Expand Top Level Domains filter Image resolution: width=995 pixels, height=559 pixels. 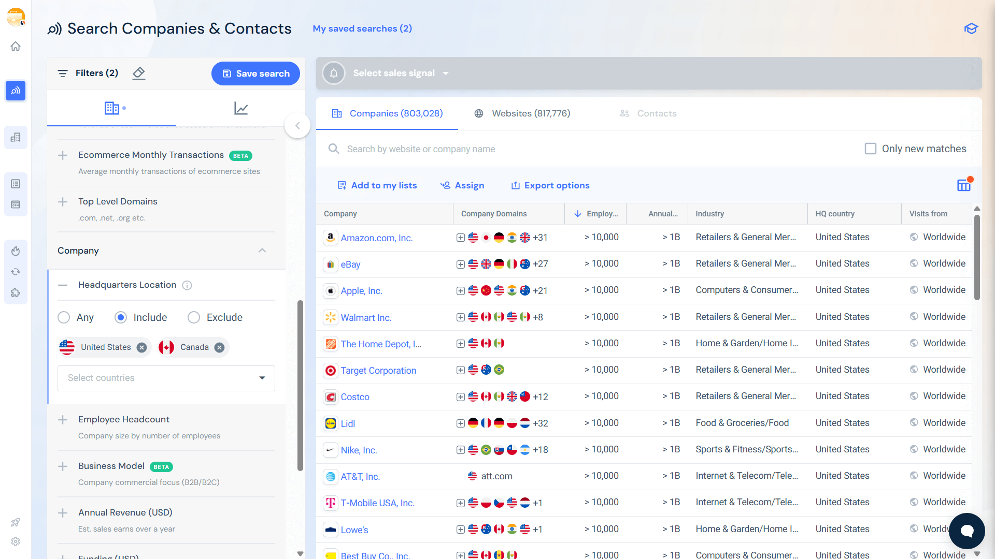[x=63, y=202]
